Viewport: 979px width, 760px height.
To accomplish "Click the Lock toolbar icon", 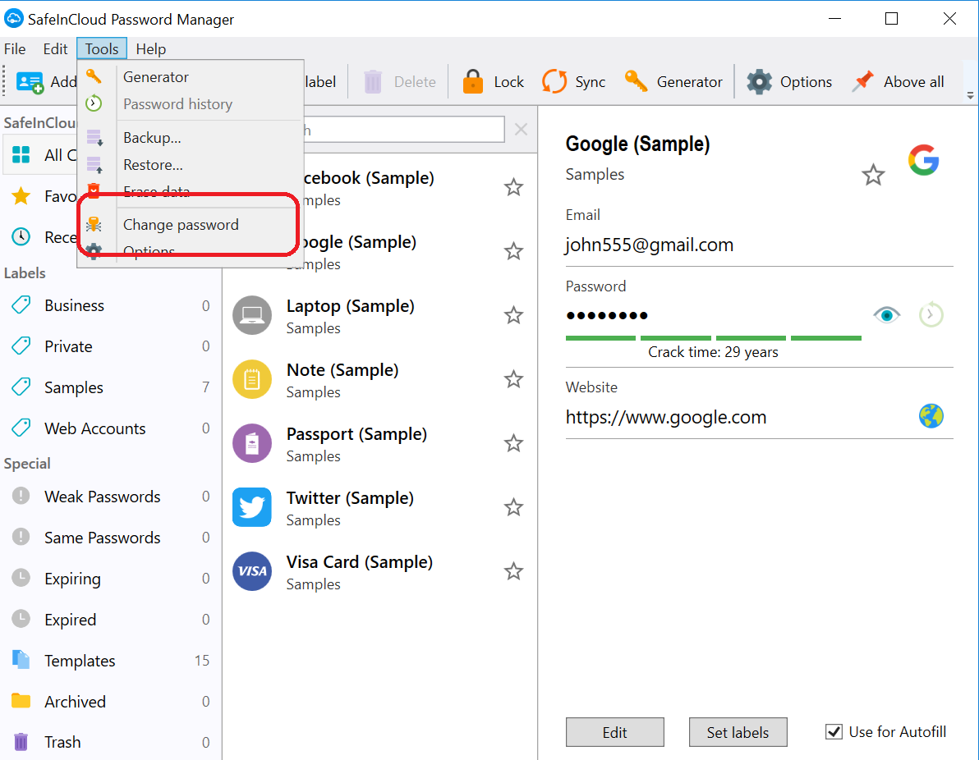I will [472, 82].
